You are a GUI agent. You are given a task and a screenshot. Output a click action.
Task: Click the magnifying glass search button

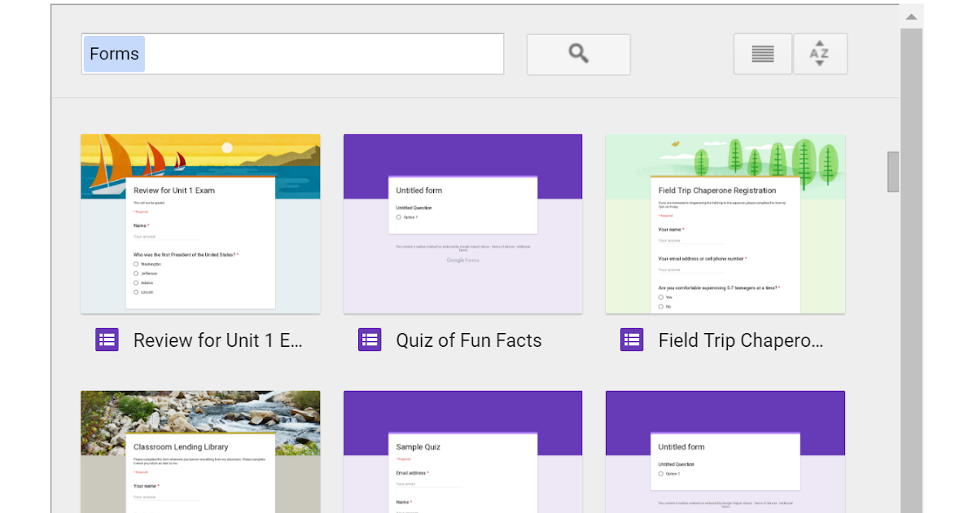point(578,54)
